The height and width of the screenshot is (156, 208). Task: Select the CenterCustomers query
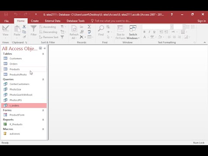pyautogui.click(x=24, y=84)
